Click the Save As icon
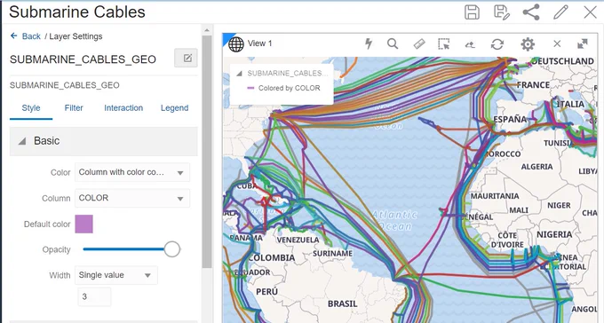This screenshot has width=604, height=323. pyautogui.click(x=502, y=12)
